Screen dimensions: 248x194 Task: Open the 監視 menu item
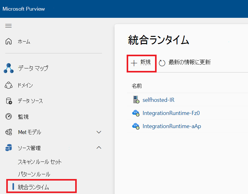[x=23, y=117]
